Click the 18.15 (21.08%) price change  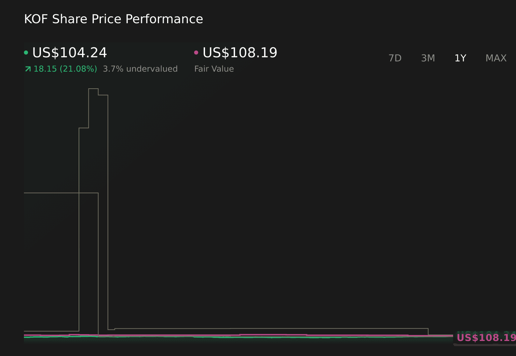65,69
